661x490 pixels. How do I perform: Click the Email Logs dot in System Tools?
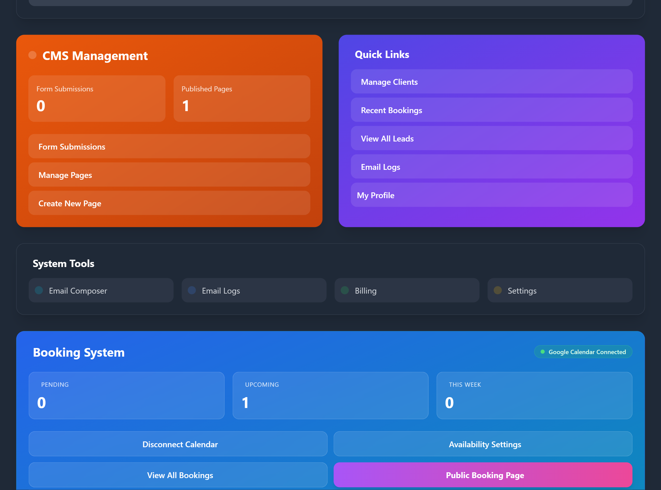[192, 290]
